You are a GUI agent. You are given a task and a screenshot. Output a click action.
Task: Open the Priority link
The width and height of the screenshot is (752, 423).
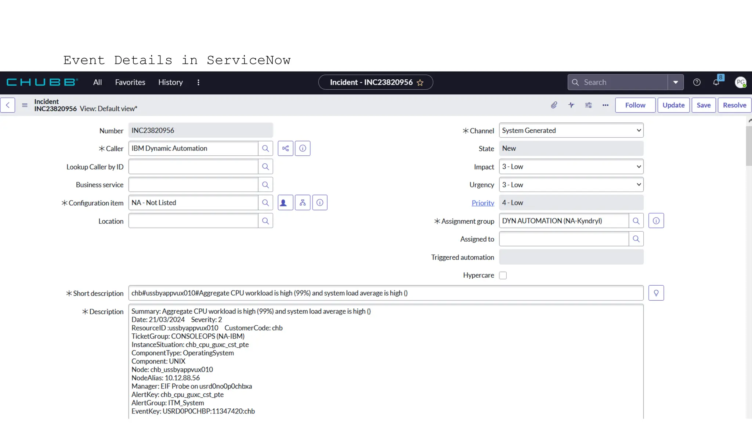coord(483,203)
